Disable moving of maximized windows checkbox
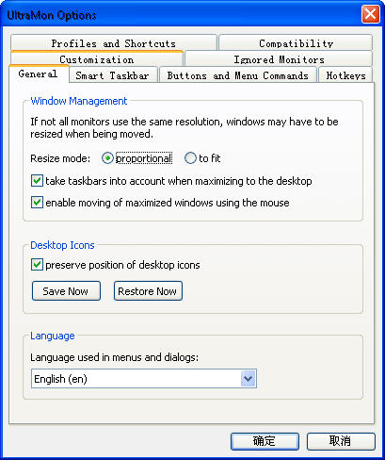The height and width of the screenshot is (460, 385). tap(37, 202)
